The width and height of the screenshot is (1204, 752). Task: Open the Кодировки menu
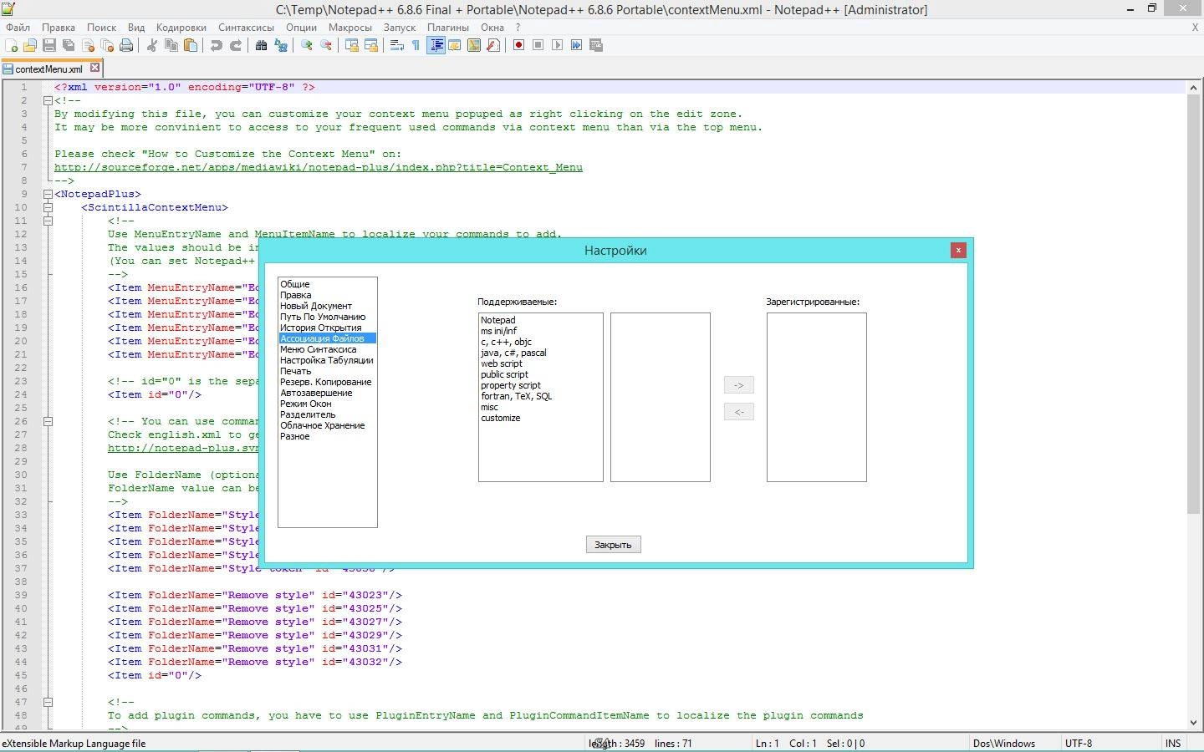(x=181, y=27)
